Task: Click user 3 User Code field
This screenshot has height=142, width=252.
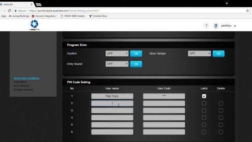Action: [164, 110]
